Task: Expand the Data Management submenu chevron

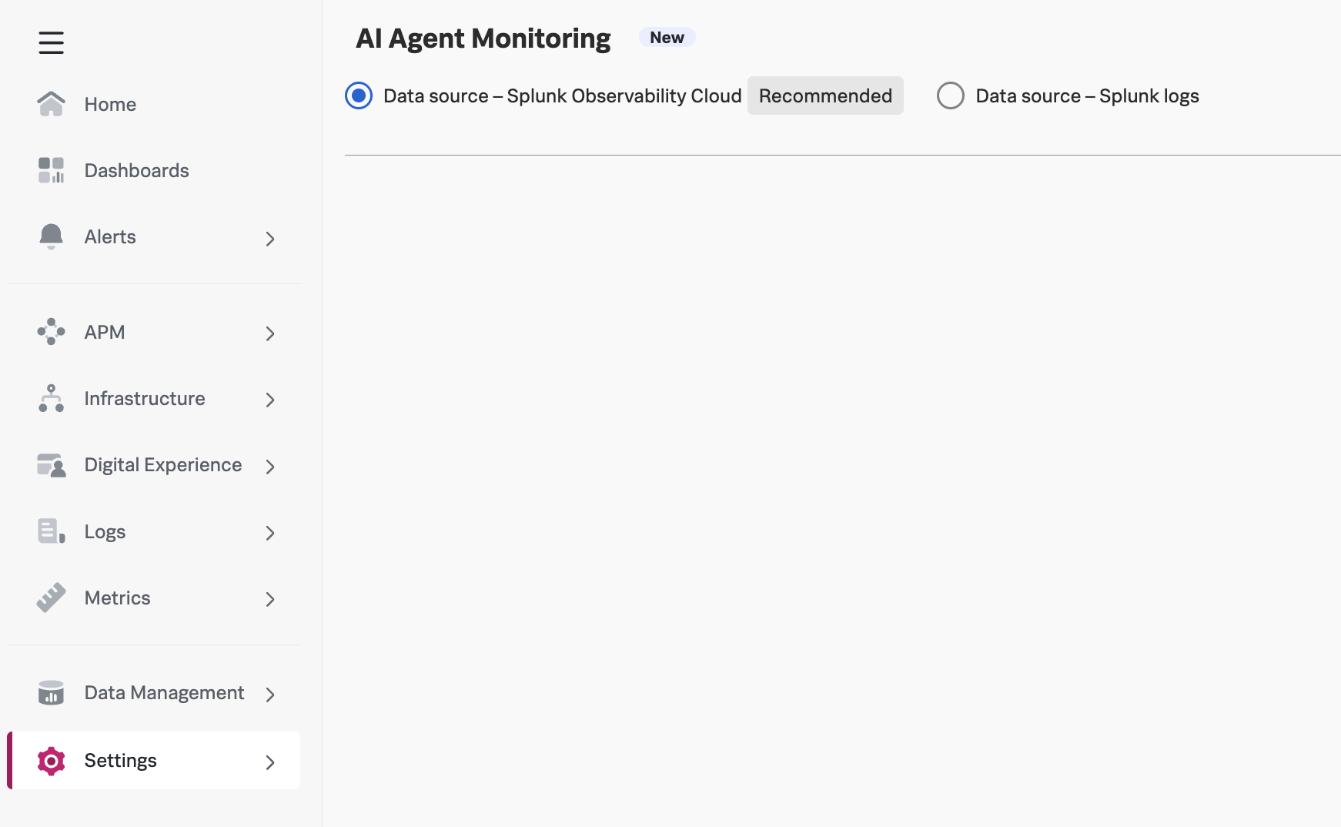Action: (x=270, y=695)
